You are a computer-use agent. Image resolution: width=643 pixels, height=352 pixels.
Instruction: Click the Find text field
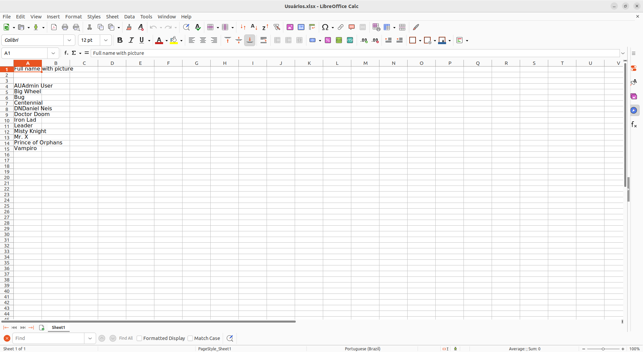click(x=48, y=338)
